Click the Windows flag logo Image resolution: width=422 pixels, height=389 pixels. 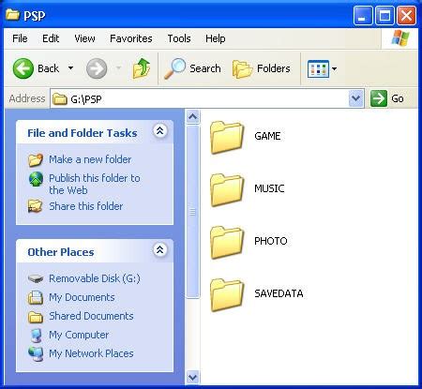pyautogui.click(x=400, y=38)
